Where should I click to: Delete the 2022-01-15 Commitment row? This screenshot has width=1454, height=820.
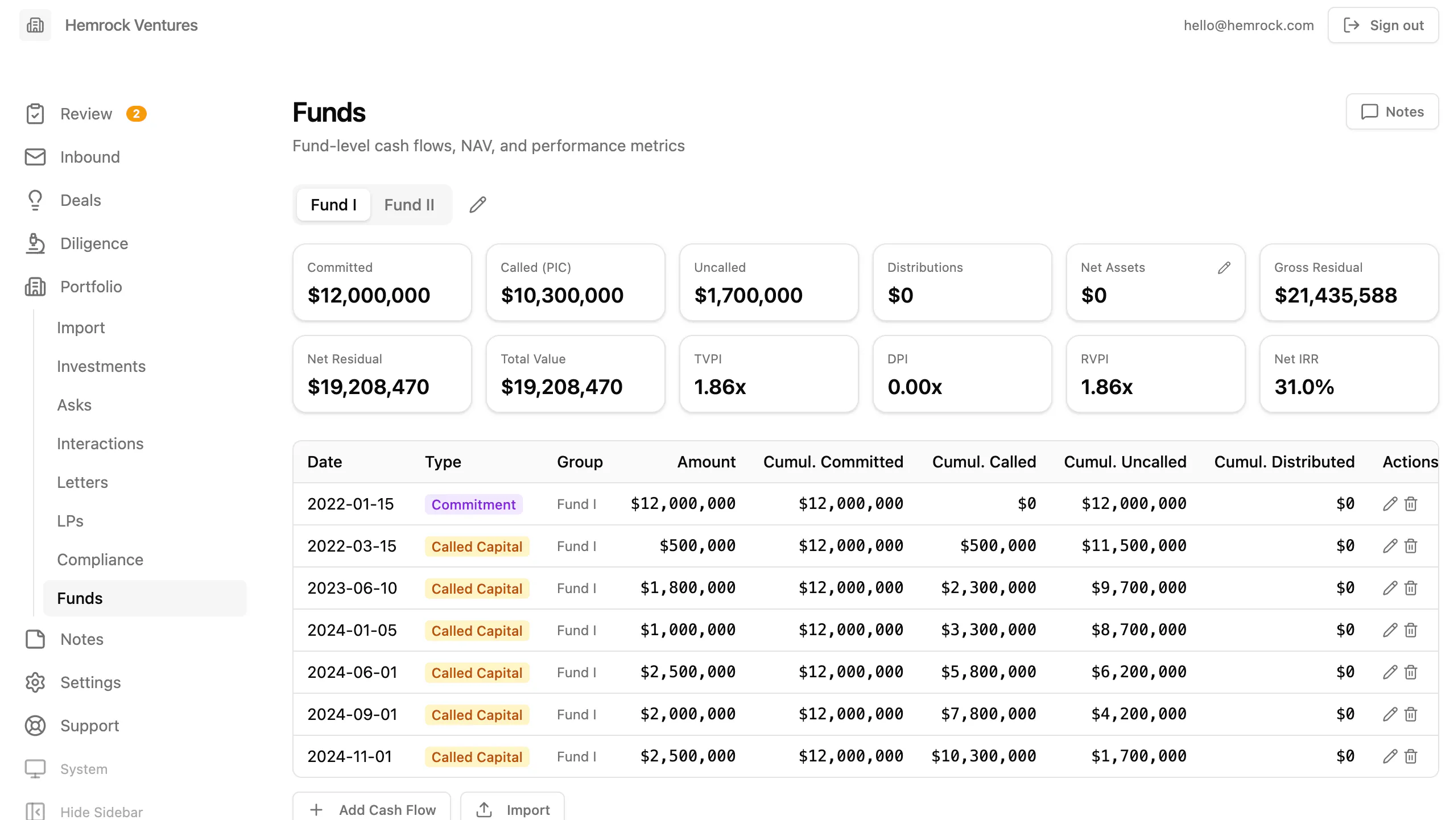tap(1411, 504)
